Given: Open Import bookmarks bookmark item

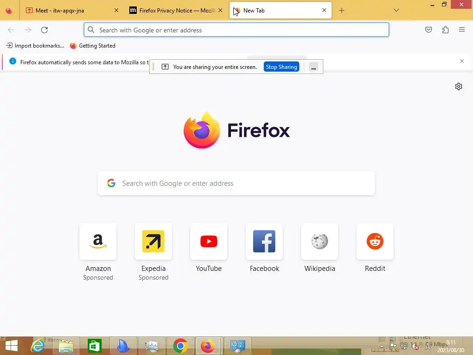Looking at the screenshot, I should click(35, 46).
